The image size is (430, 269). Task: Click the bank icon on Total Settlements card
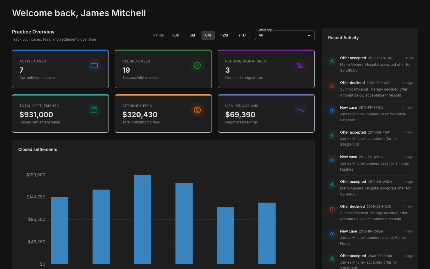click(x=94, y=110)
